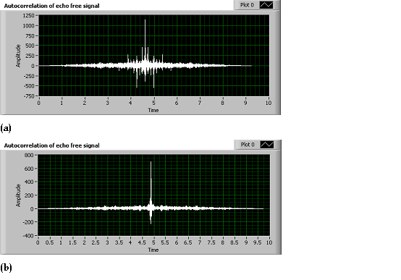This screenshot has width=401, height=280.
Task: Click the bottom graph title 'Autocorrelation of echo free signal'
Action: 51,145
